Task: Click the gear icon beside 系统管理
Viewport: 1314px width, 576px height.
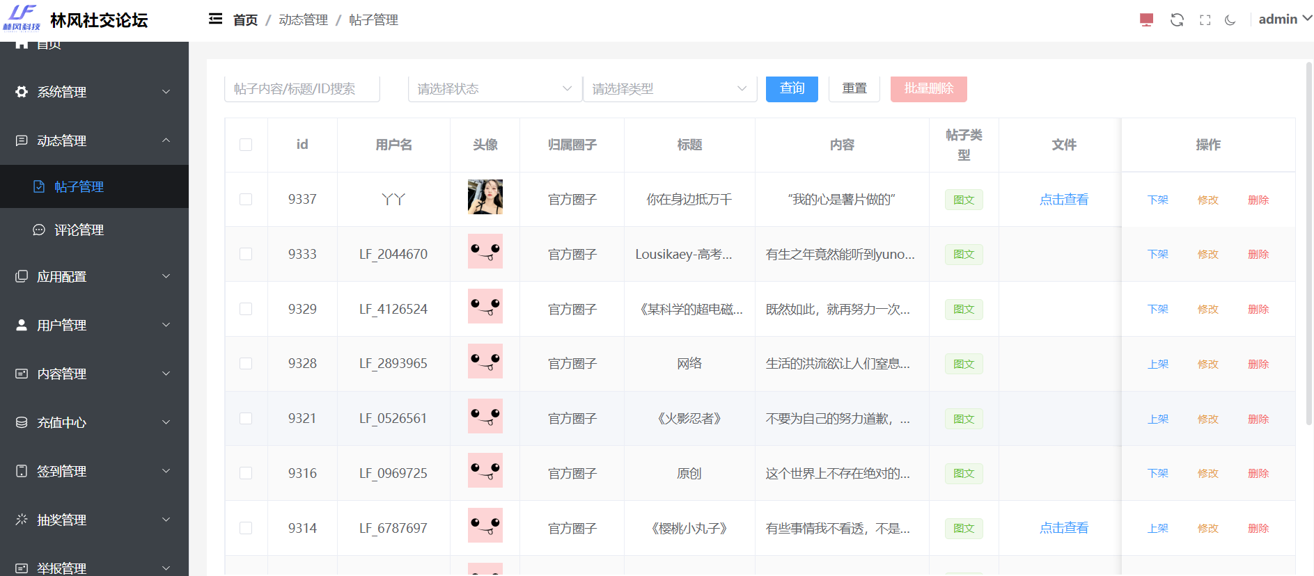Action: (x=22, y=92)
